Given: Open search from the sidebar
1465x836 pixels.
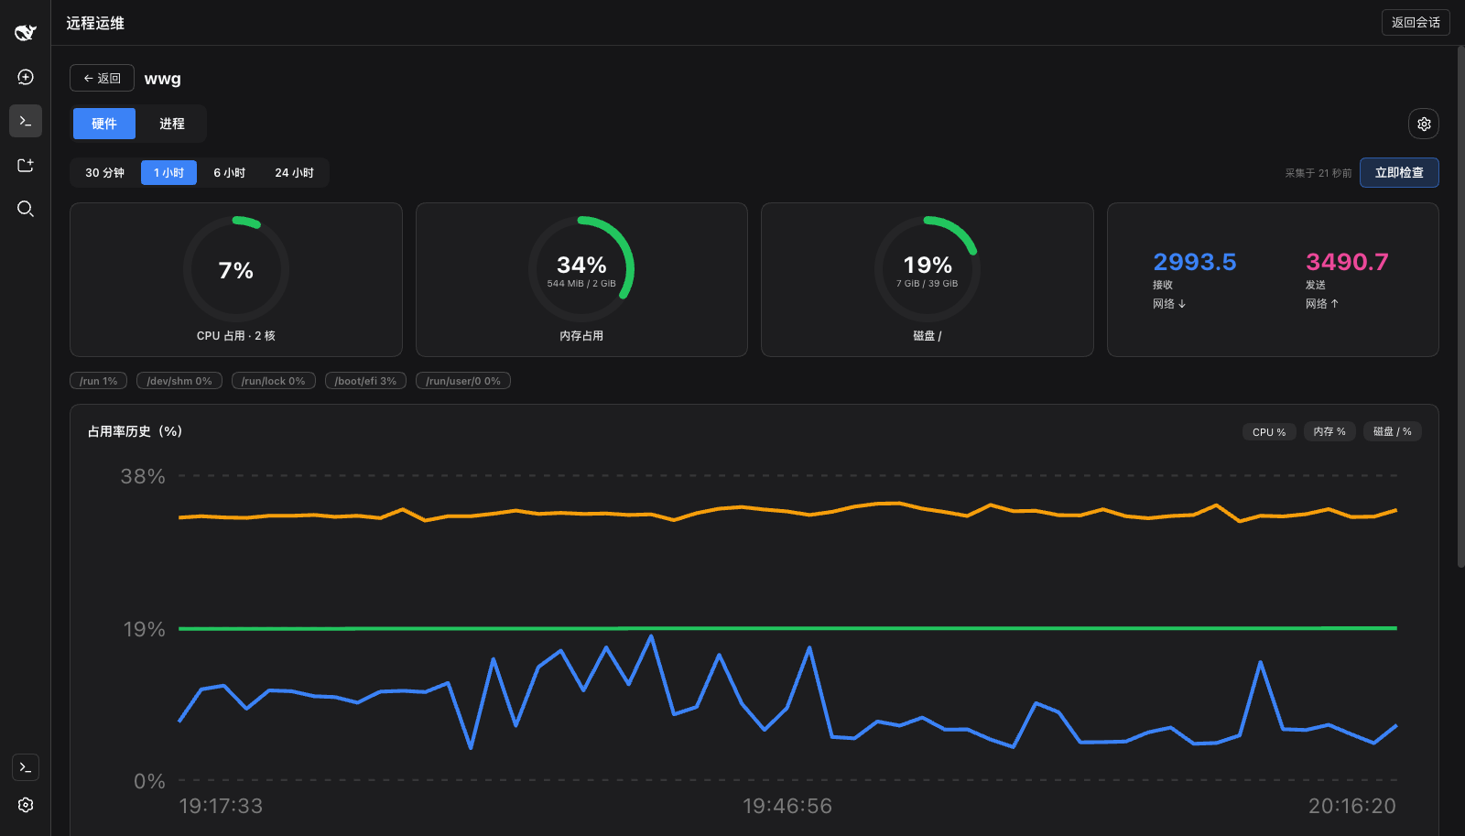Looking at the screenshot, I should [26, 209].
